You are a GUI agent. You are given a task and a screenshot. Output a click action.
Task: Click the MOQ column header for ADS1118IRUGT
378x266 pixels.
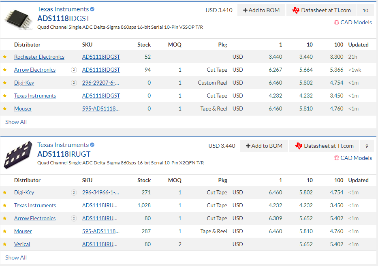tap(175, 181)
